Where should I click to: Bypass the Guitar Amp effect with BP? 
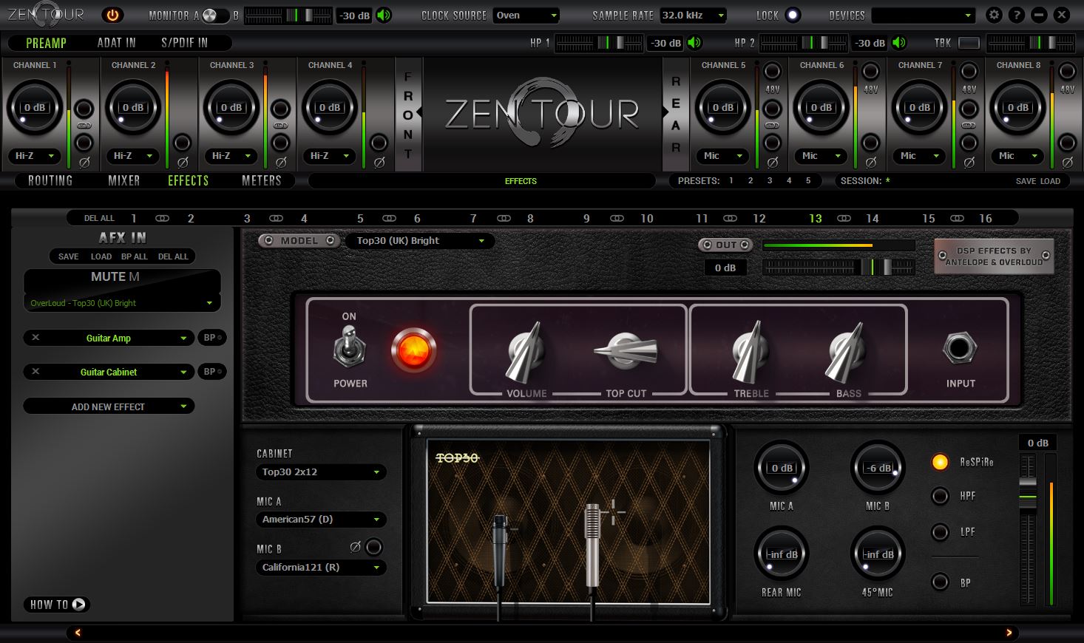212,338
